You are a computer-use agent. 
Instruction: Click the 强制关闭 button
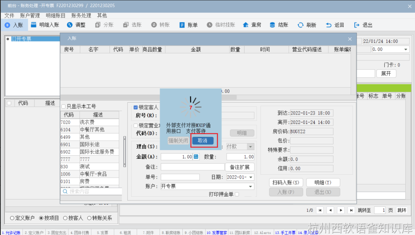click(x=178, y=141)
